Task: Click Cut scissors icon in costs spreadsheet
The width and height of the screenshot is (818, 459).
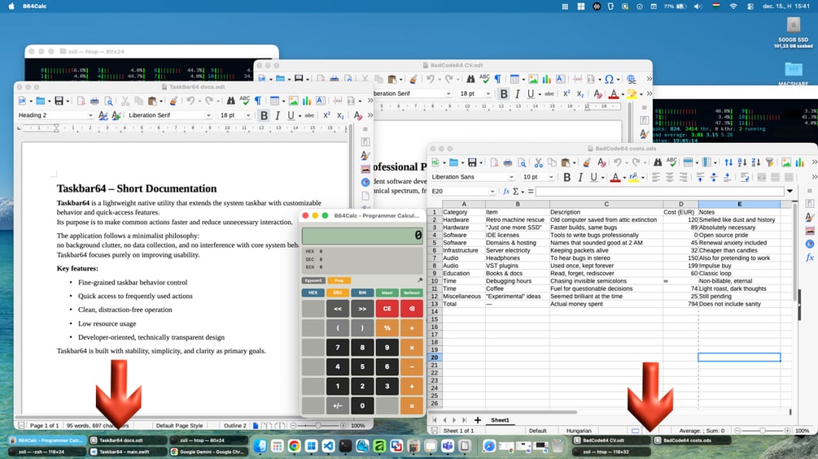Action: click(x=538, y=162)
